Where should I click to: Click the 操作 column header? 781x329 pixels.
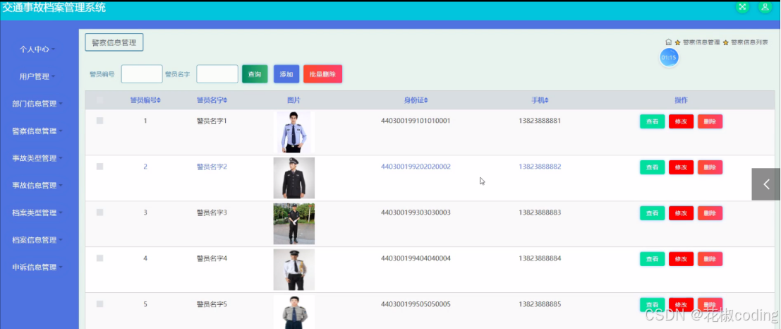point(681,100)
